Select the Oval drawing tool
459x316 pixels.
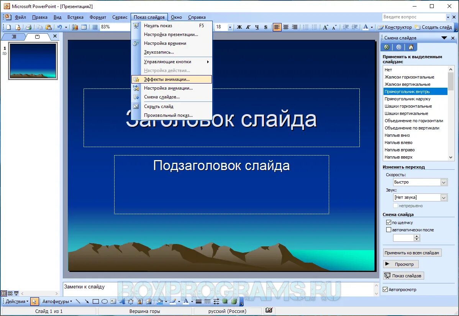pyautogui.click(x=105, y=301)
